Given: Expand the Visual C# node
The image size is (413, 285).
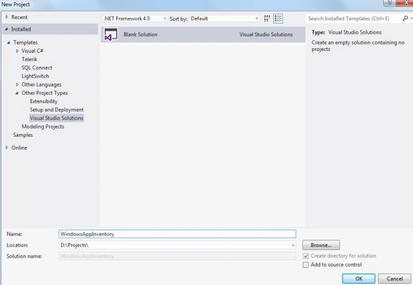Looking at the screenshot, I should coord(17,51).
